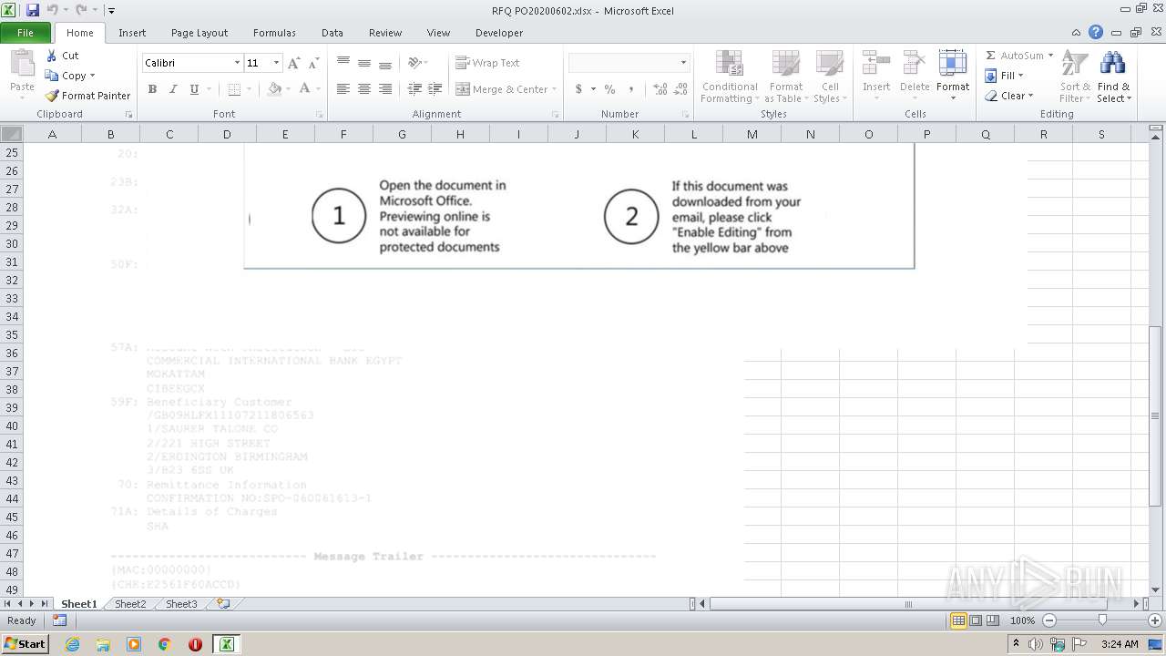Screen dimensions: 1166x656
Task: Switch to the Page Layout tab
Action: click(x=199, y=33)
